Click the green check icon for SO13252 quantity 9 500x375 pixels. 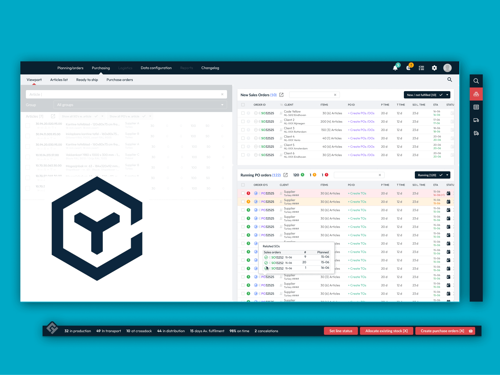tap(266, 257)
